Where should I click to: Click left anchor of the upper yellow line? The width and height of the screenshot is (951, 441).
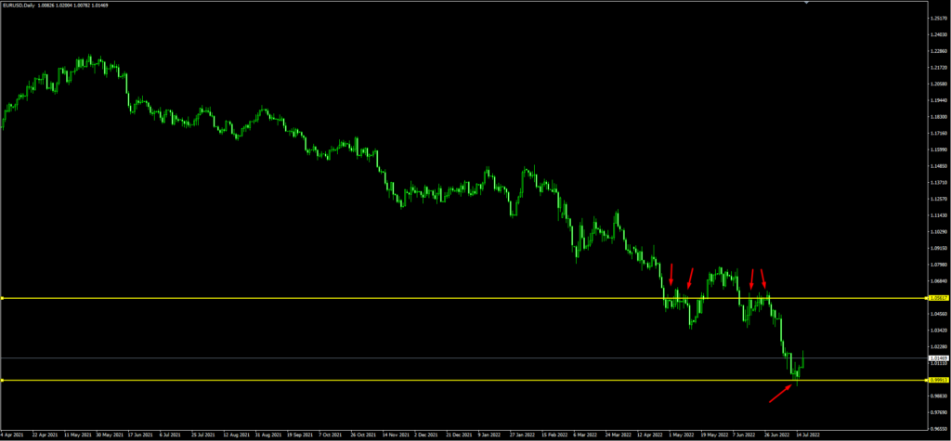click(3, 298)
